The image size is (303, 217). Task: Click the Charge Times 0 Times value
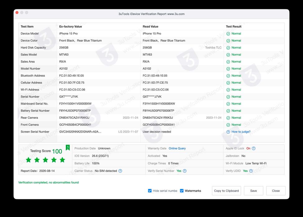tap(173, 163)
